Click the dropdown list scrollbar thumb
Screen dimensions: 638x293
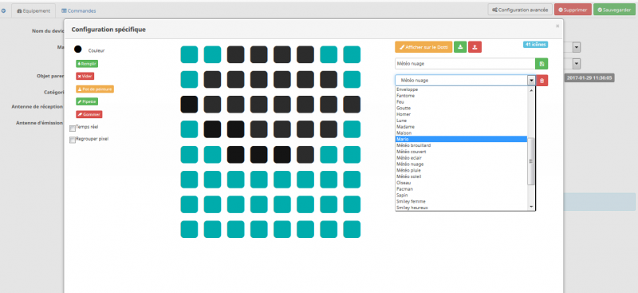531,161
